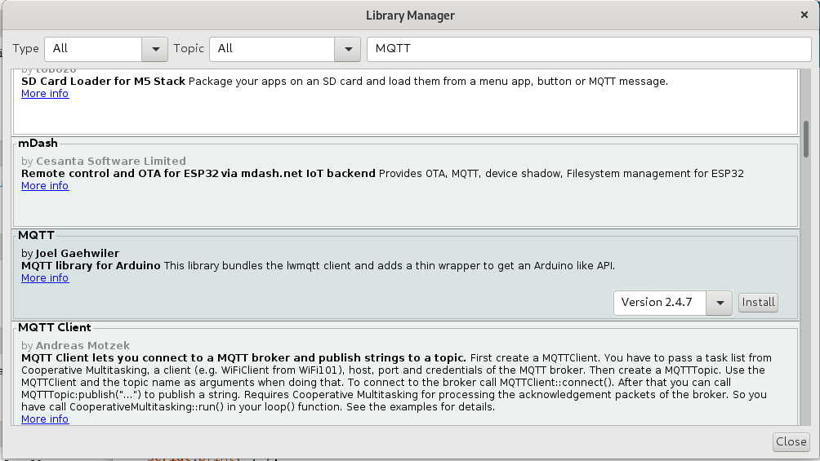Click author Andreas Motzek
The height and width of the screenshot is (461, 820).
82,345
